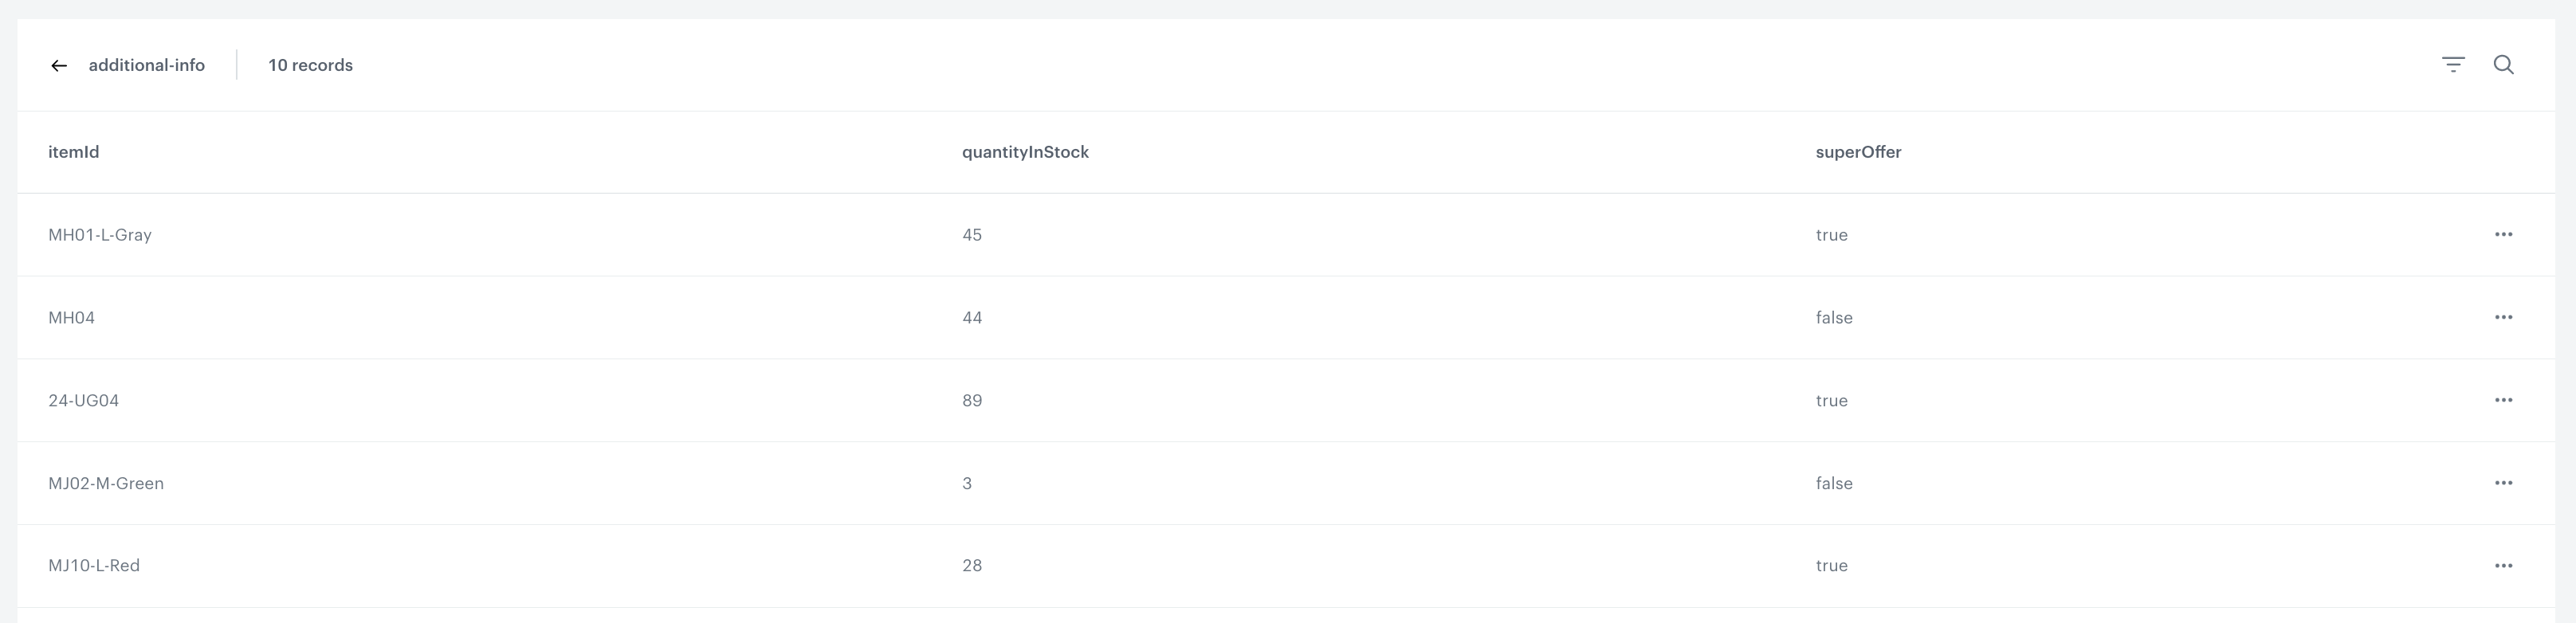Select the 24-UG04 item row
This screenshot has width=2576, height=623.
84,401
